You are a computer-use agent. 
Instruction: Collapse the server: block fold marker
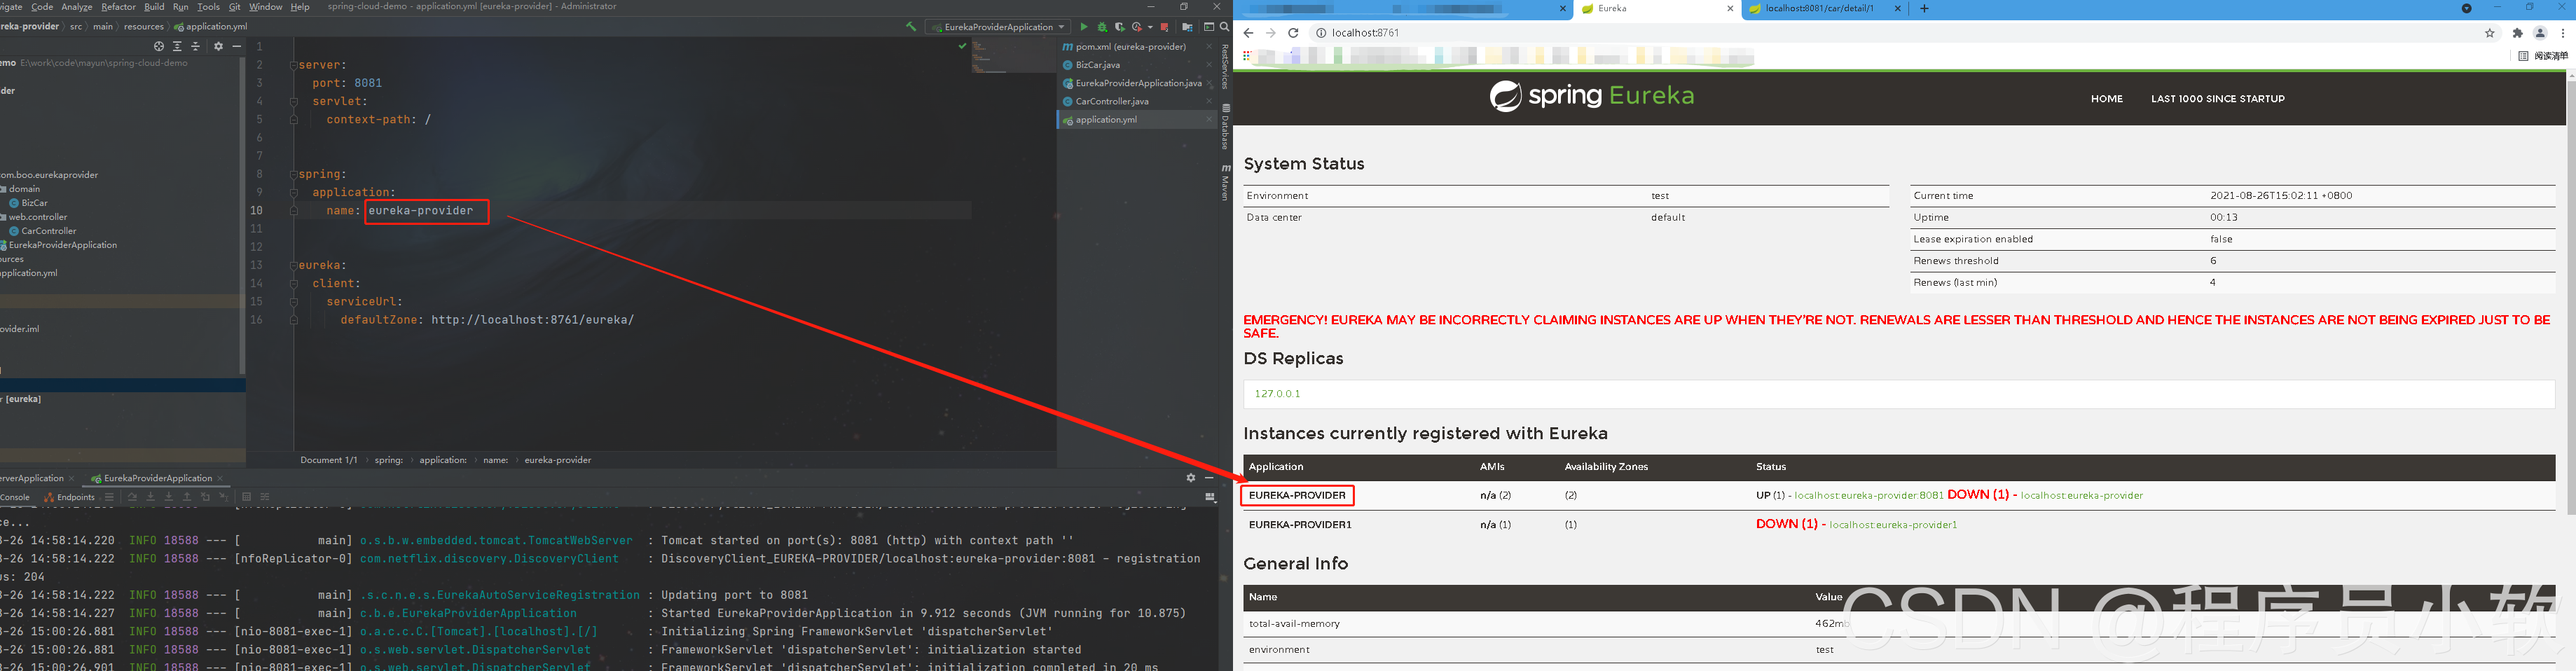294,65
